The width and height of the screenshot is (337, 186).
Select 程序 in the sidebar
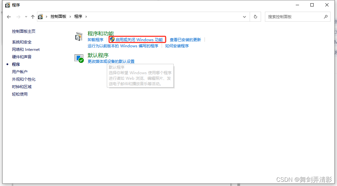tap(16, 64)
